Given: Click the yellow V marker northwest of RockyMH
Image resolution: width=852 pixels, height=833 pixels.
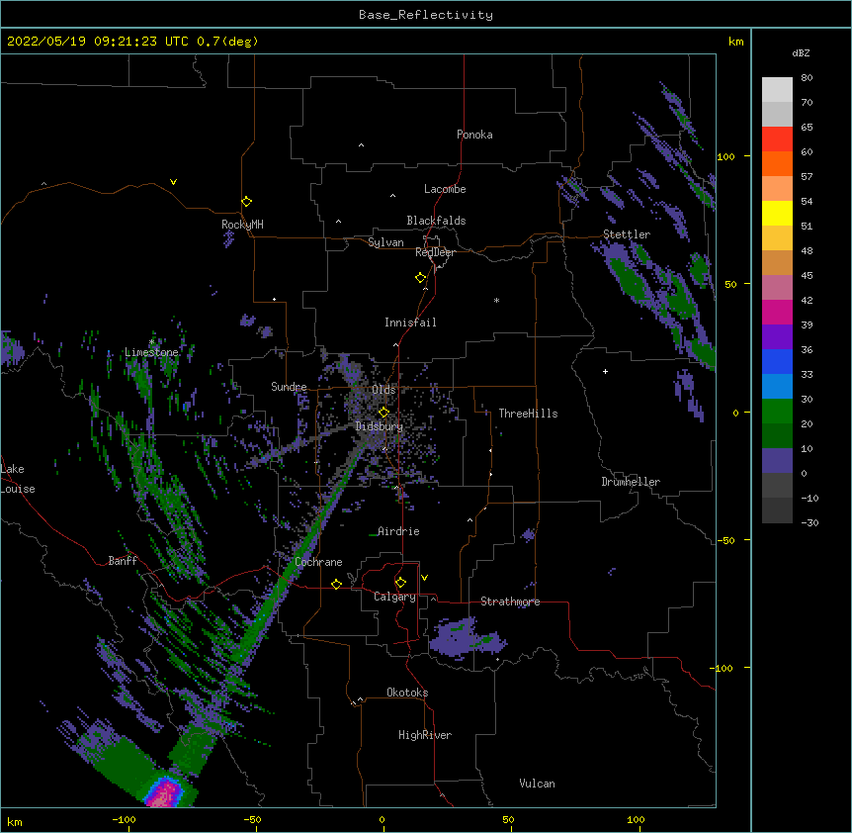Looking at the screenshot, I should pyautogui.click(x=173, y=182).
